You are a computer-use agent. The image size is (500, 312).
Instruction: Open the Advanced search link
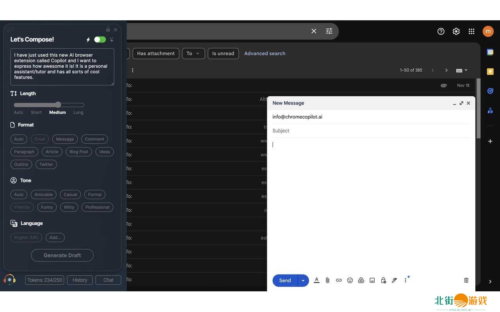click(265, 53)
